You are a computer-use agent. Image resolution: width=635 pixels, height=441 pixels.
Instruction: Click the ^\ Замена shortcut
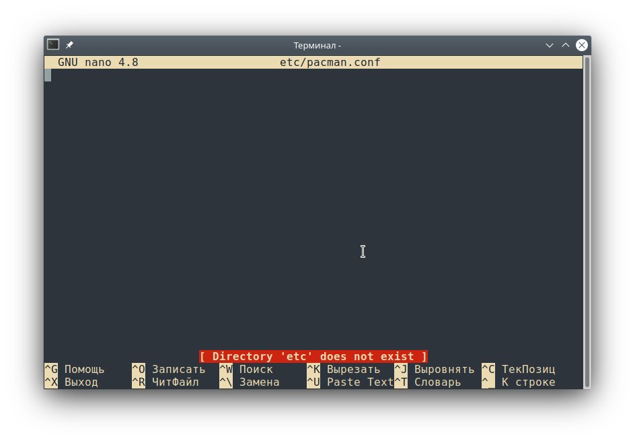[x=250, y=382]
